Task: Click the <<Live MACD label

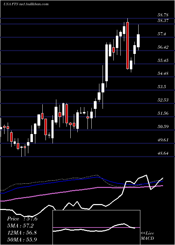Action: 147,236
